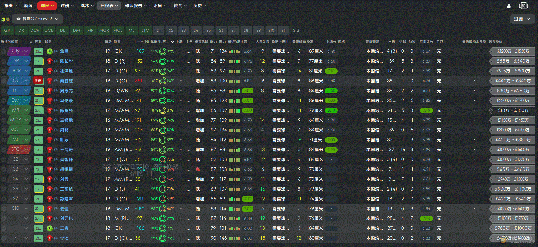Open the 日程表 menu
Image resolution: width=538 pixels, height=247 pixels.
pos(109,6)
